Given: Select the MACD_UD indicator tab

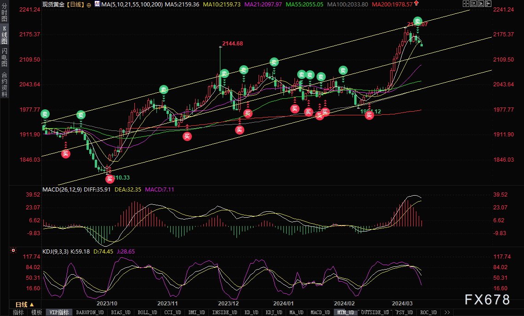Looking at the screenshot, I should pos(320,312).
